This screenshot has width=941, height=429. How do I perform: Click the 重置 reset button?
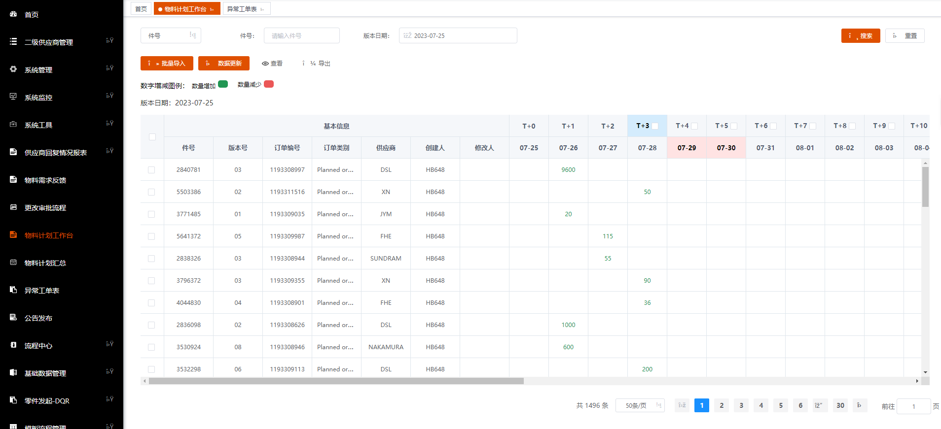(905, 35)
